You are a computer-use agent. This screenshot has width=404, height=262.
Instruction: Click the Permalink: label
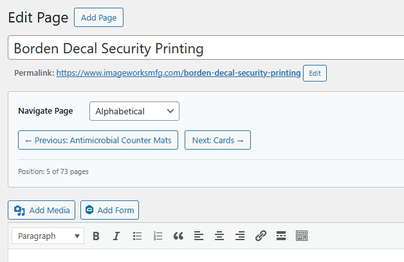(x=34, y=73)
